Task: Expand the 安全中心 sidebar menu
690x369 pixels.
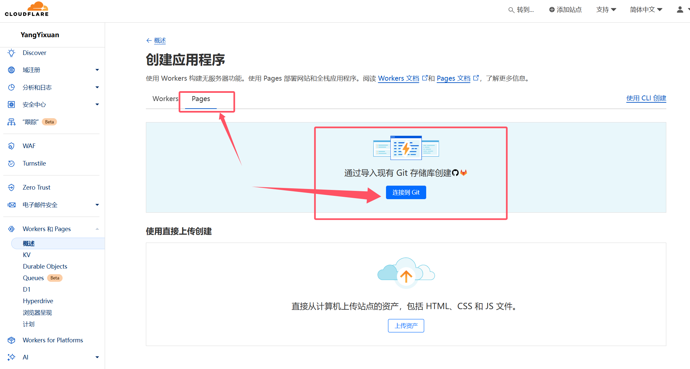Action: point(97,104)
